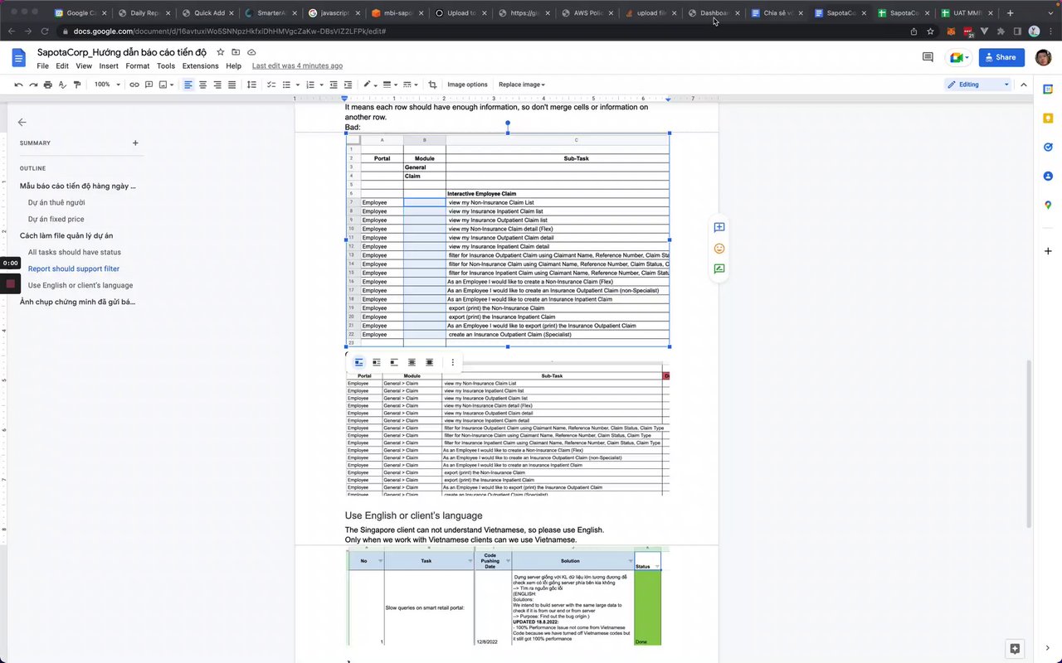The height and width of the screenshot is (663, 1062).
Task: Decrease the paragraph indent
Action: [334, 85]
